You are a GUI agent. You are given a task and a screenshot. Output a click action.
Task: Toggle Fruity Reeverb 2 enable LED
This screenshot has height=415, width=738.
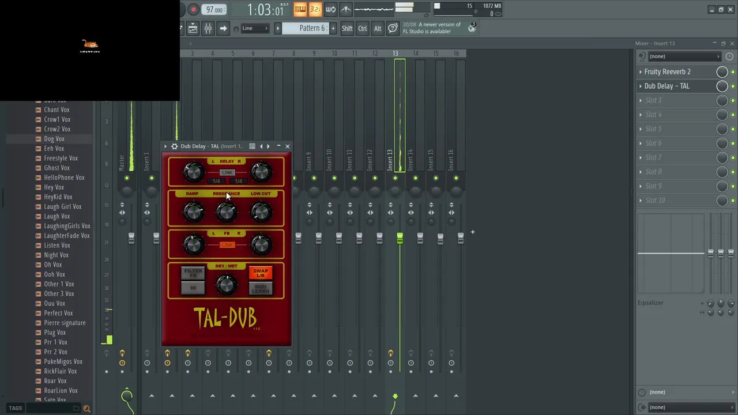(733, 72)
